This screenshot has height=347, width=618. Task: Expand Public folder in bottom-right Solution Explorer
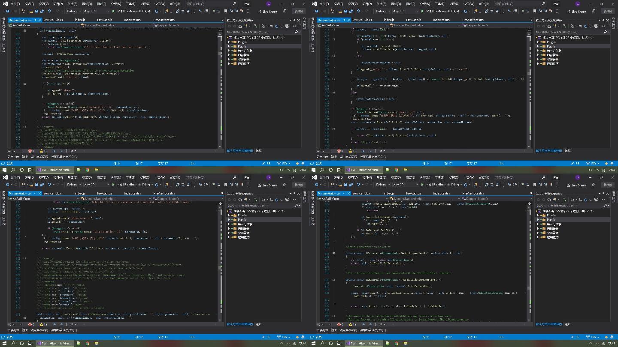(x=538, y=220)
